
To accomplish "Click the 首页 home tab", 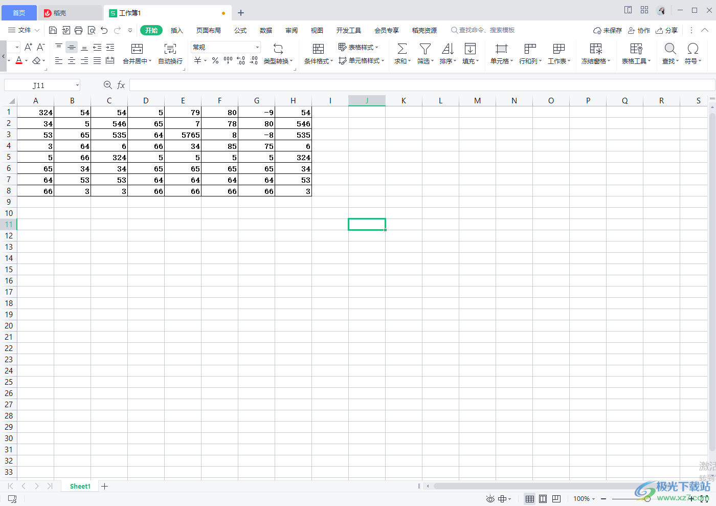I will (x=19, y=13).
